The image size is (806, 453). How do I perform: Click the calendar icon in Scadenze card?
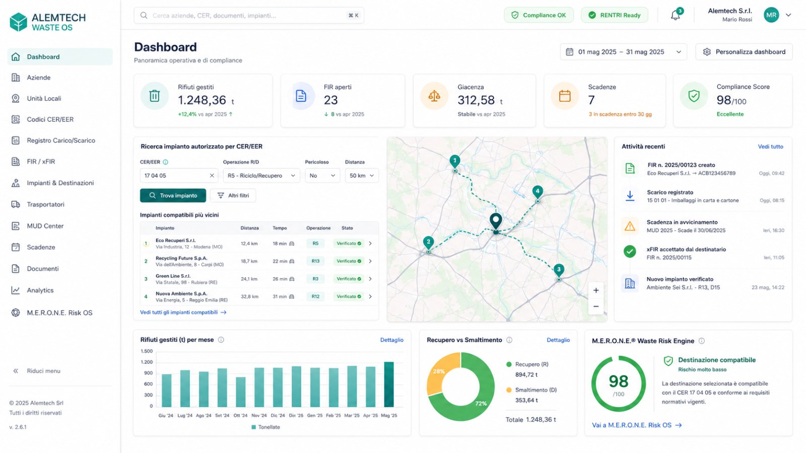pyautogui.click(x=565, y=96)
